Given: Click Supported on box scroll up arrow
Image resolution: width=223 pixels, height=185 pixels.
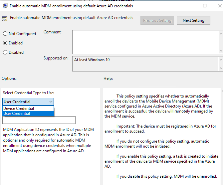Looking at the screenshot, I should (221, 60).
